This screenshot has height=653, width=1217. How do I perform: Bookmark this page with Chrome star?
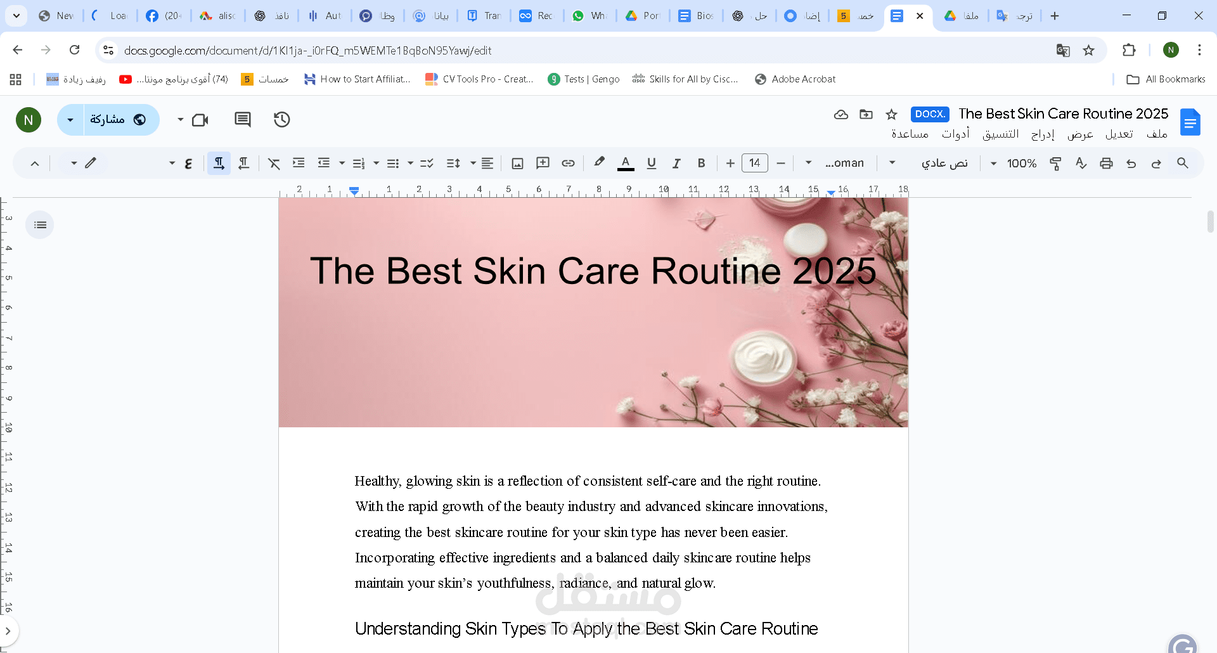pyautogui.click(x=1088, y=50)
